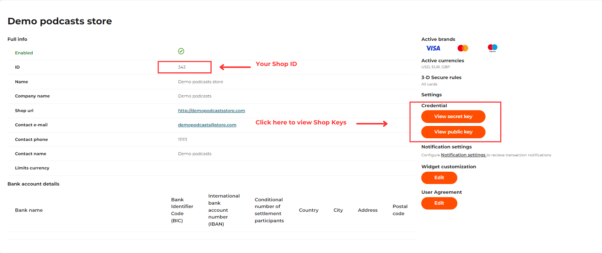The height and width of the screenshot is (253, 602).
Task: Click the Postal code column header
Action: (x=400, y=210)
